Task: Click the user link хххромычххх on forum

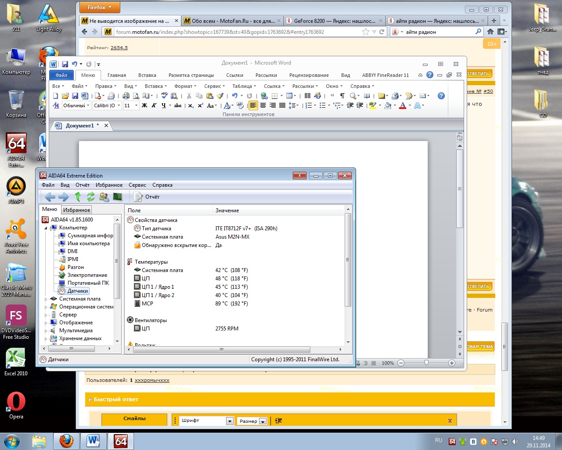Action: 152,380
